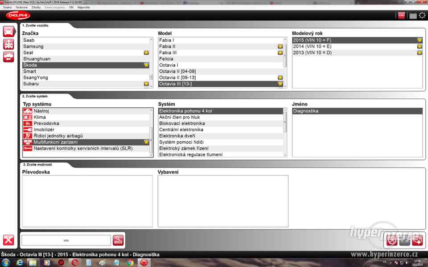This screenshot has height=267, width=428.
Task: Open the Nápověda menu
Action: pos(83,8)
